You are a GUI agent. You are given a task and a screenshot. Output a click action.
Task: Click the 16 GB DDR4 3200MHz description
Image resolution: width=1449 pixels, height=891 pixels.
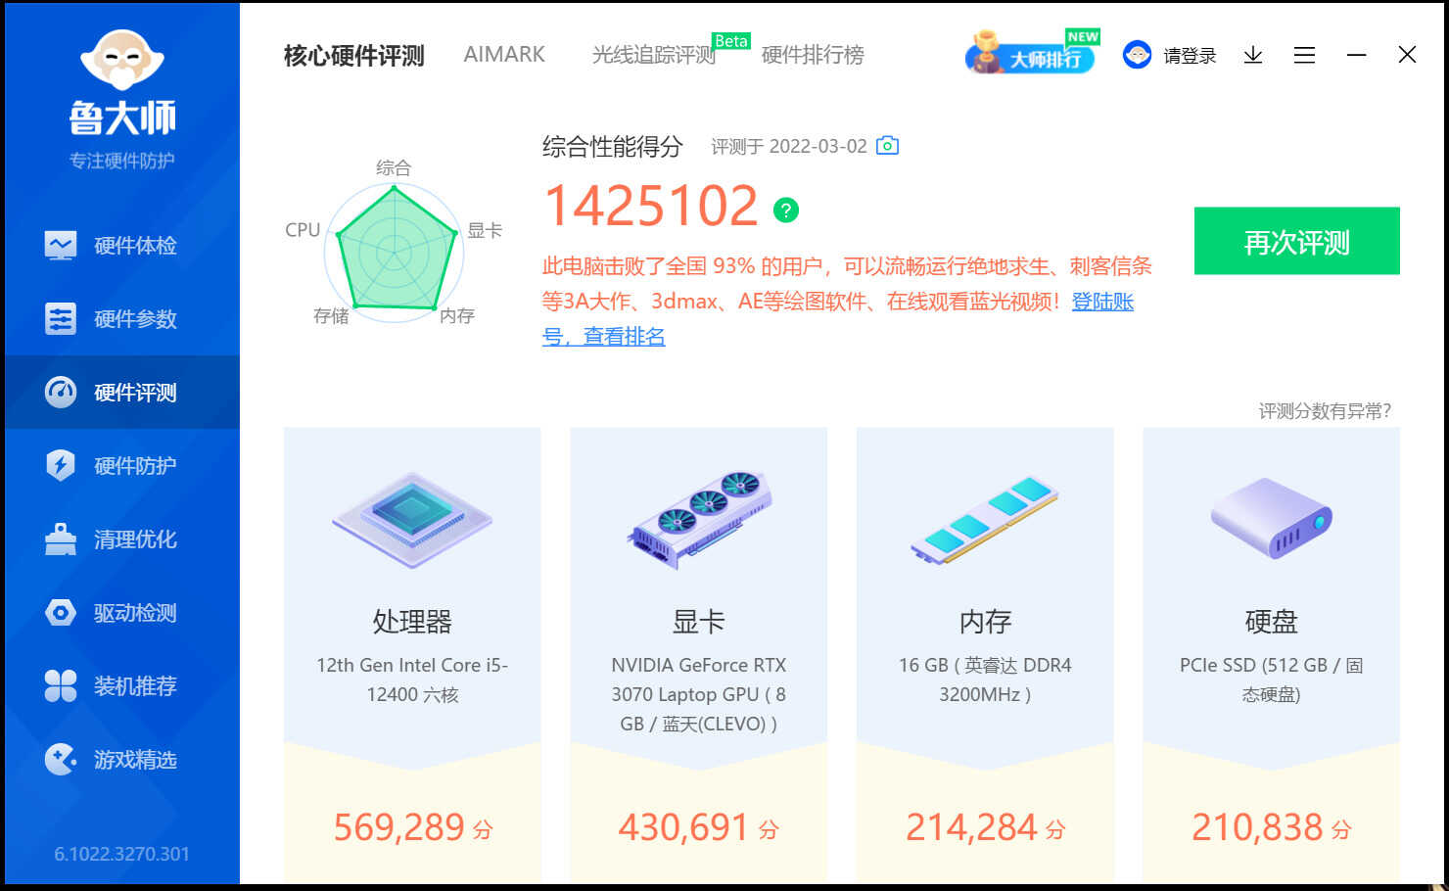(985, 680)
